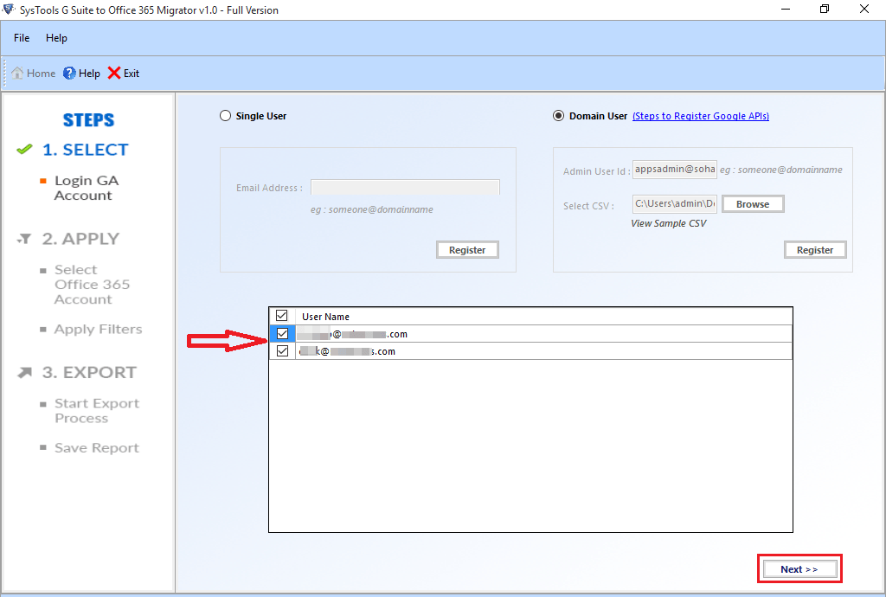
Task: Open the File menu
Action: pos(22,38)
